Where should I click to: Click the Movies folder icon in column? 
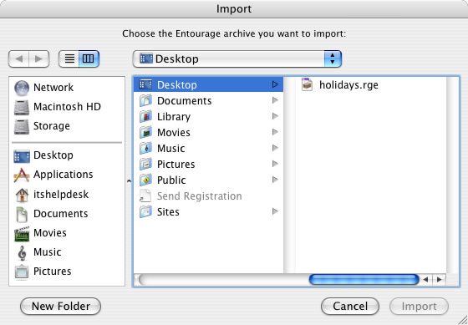[146, 132]
